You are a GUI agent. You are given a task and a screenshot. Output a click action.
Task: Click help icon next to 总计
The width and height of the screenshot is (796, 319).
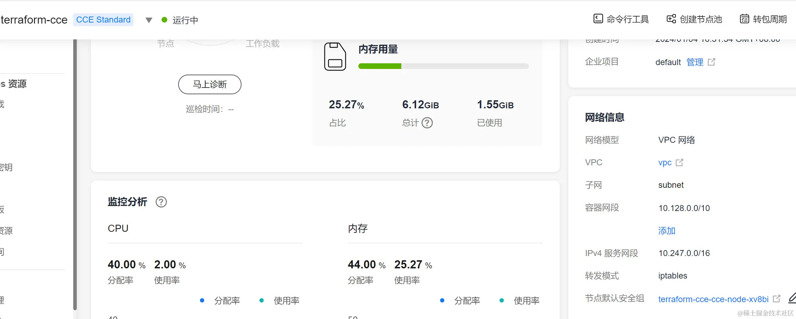pos(427,123)
